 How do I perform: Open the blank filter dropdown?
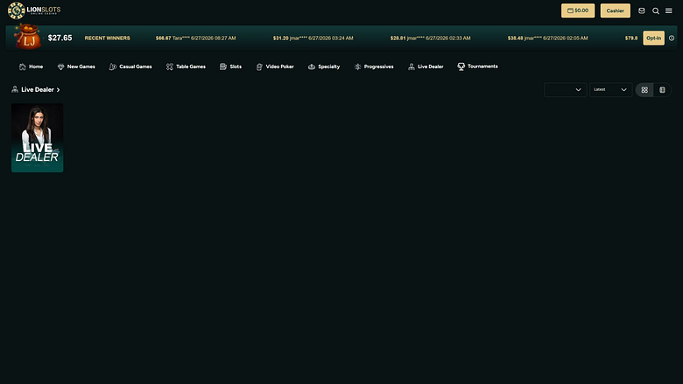[x=565, y=89]
